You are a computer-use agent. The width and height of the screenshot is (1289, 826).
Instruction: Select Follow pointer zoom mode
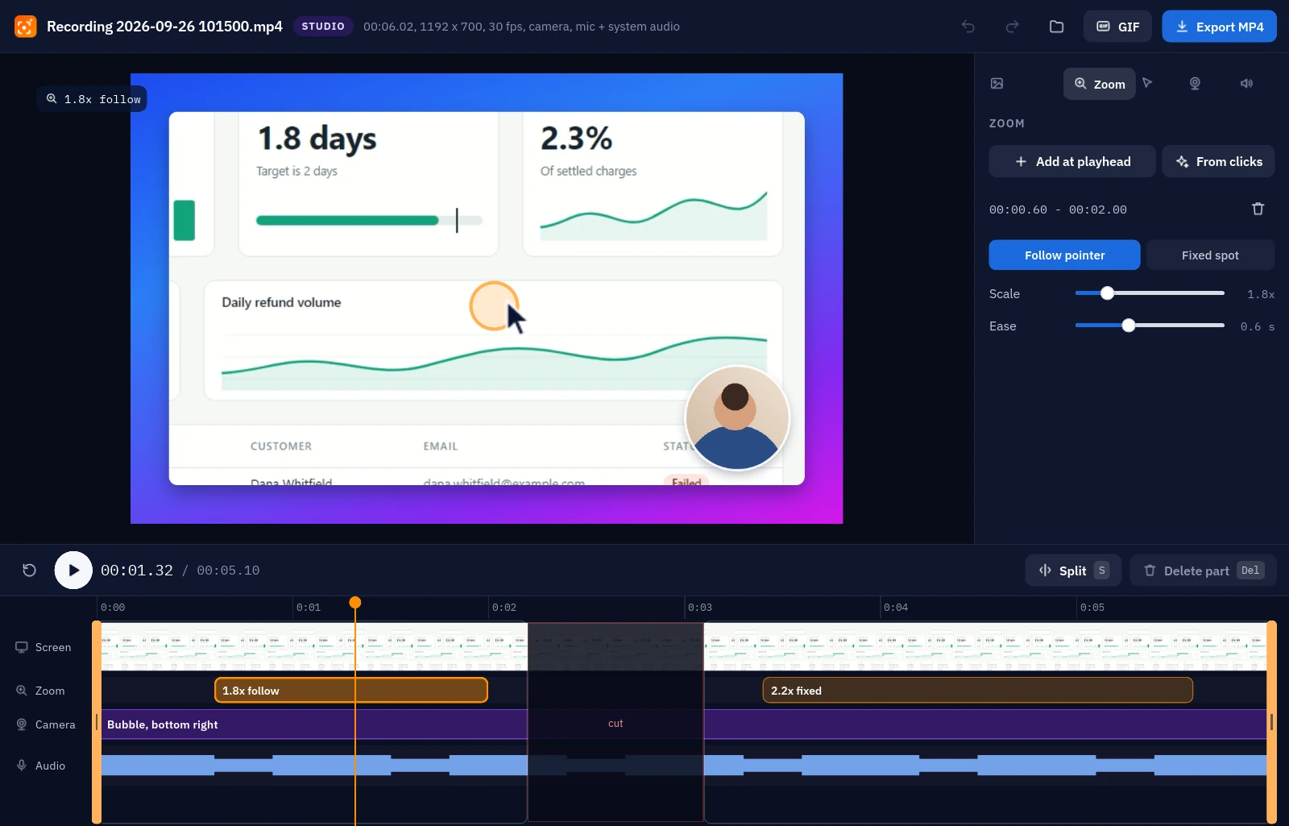pos(1064,255)
